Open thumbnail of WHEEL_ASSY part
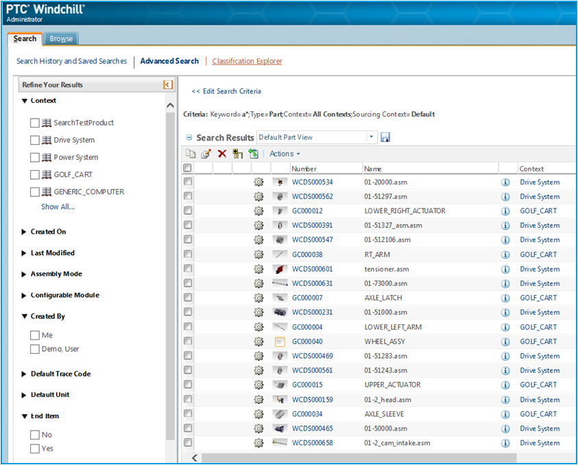This screenshot has width=578, height=465. tap(280, 342)
